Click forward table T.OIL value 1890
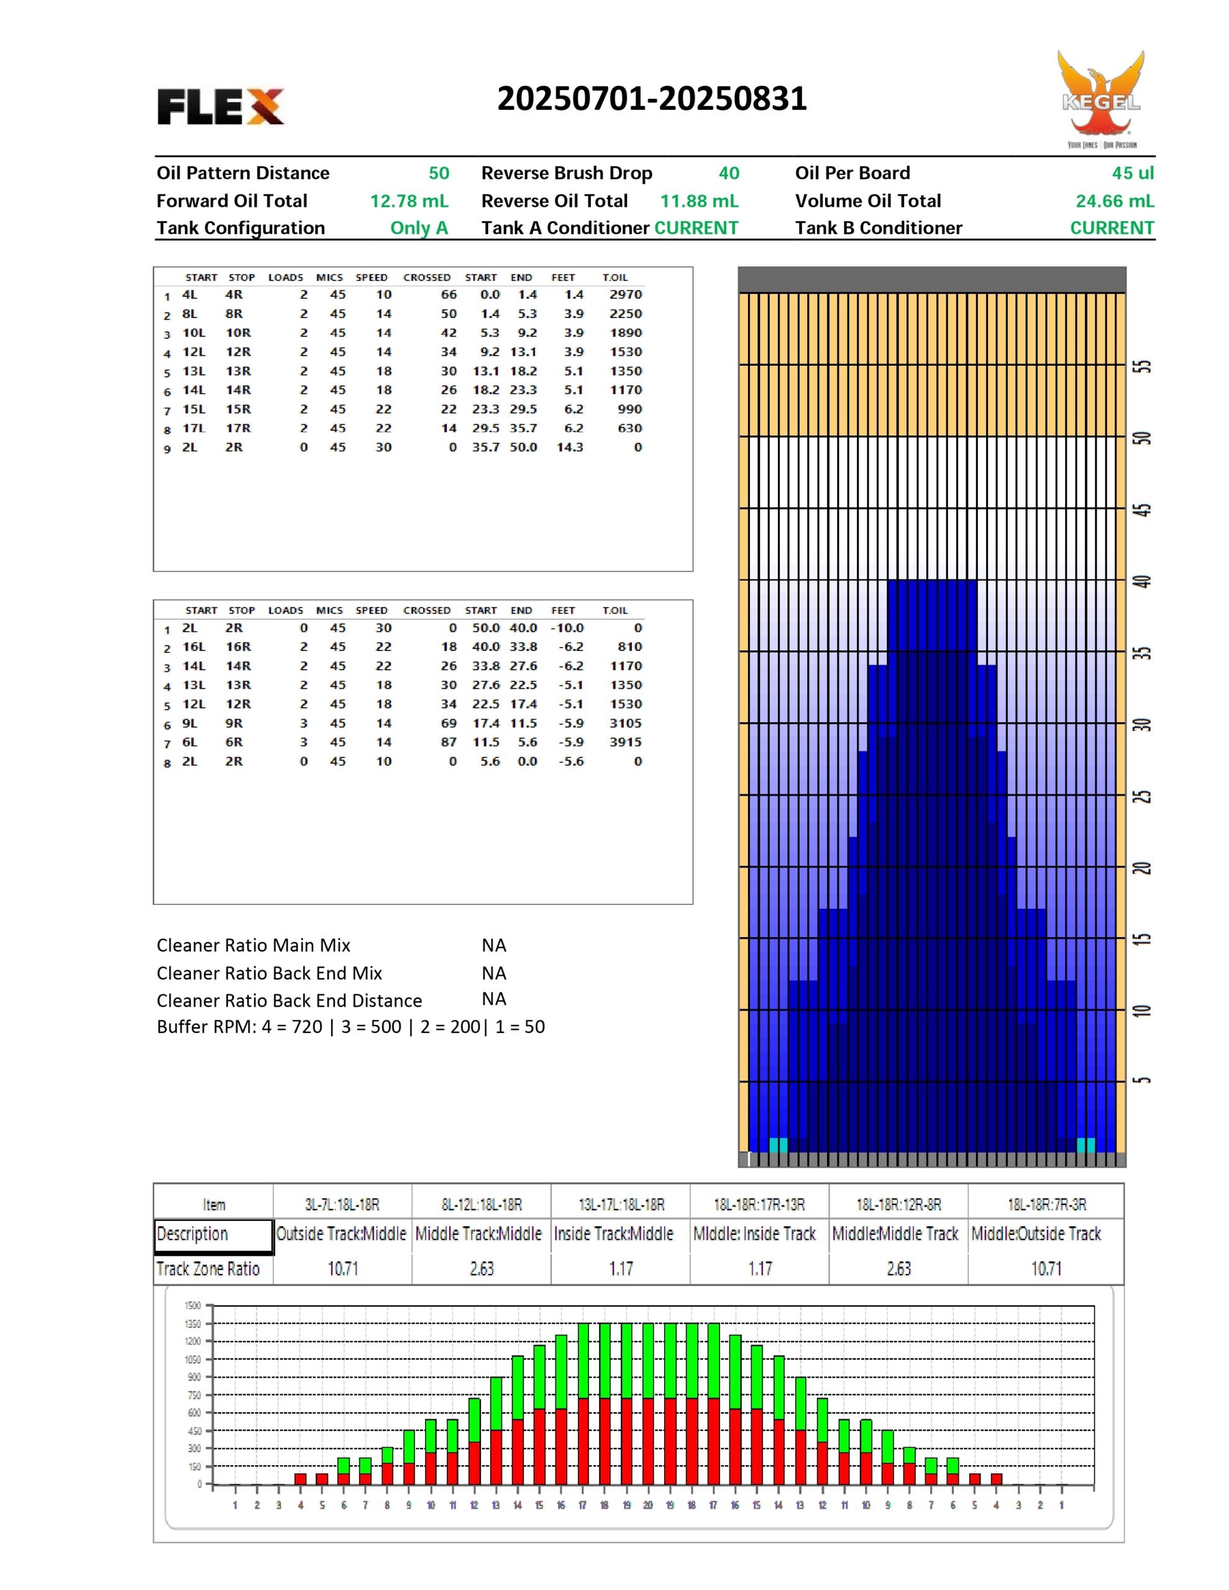 pos(626,333)
